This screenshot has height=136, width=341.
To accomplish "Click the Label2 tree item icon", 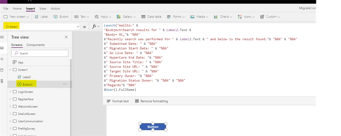I will 19,77.
